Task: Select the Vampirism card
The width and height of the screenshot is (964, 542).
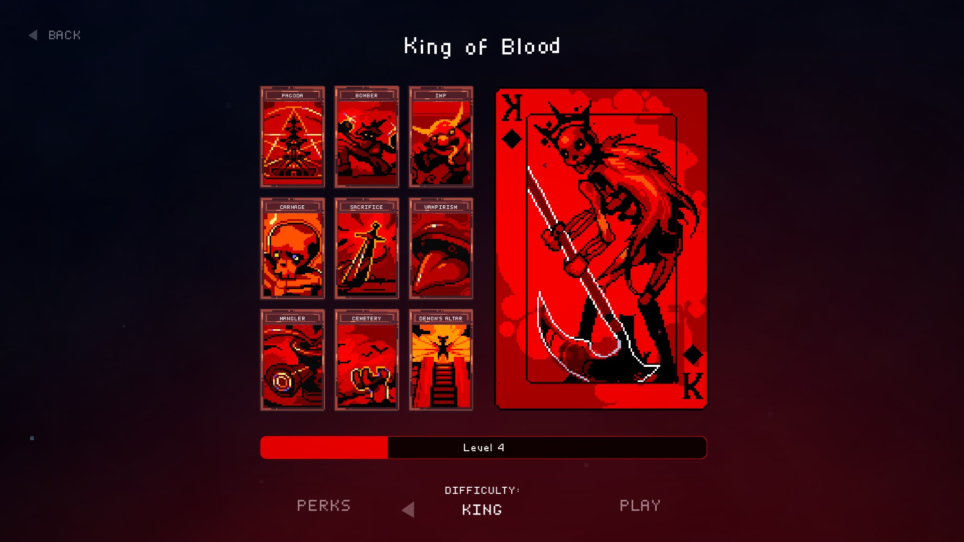Action: click(x=441, y=248)
